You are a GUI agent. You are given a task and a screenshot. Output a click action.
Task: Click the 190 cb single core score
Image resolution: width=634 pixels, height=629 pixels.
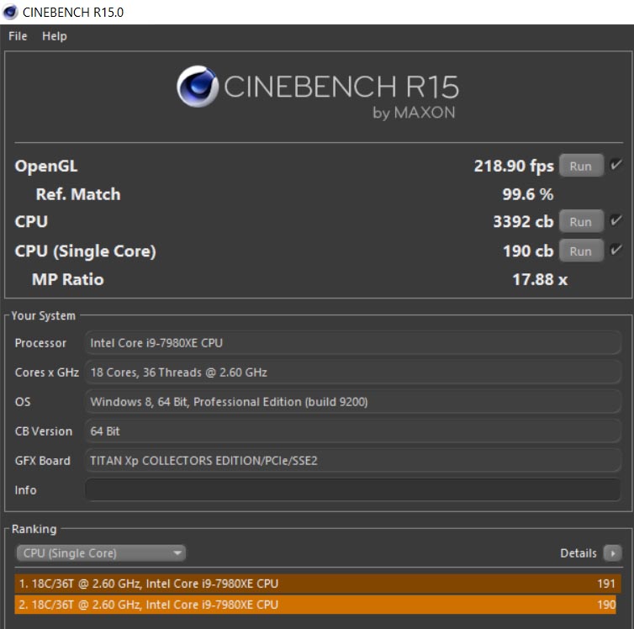[x=528, y=251]
